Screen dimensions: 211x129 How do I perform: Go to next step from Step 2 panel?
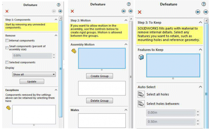click(130, 11)
